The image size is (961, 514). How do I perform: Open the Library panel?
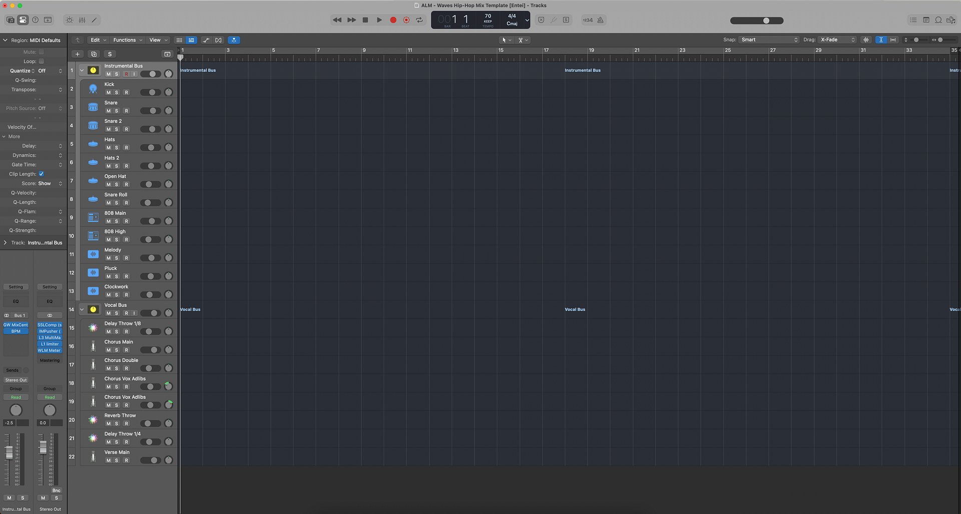(x=10, y=20)
